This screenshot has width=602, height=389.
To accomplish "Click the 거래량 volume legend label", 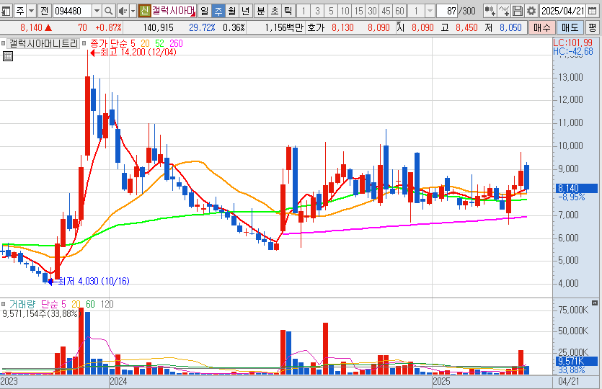I will click(22, 304).
